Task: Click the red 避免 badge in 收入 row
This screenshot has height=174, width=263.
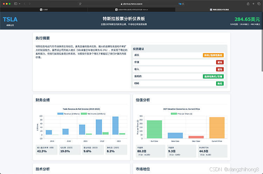Action: coord(220,69)
